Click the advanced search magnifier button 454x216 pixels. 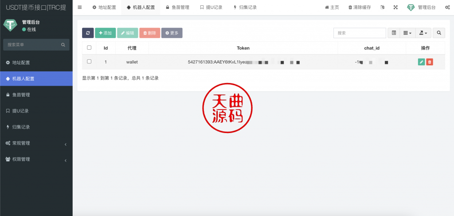coord(439,33)
